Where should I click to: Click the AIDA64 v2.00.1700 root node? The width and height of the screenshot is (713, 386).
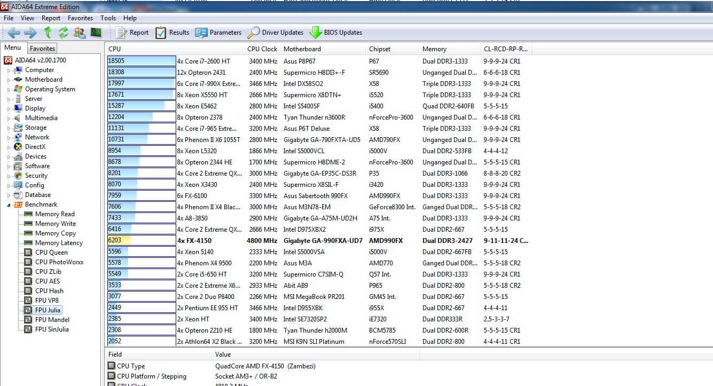click(35, 60)
